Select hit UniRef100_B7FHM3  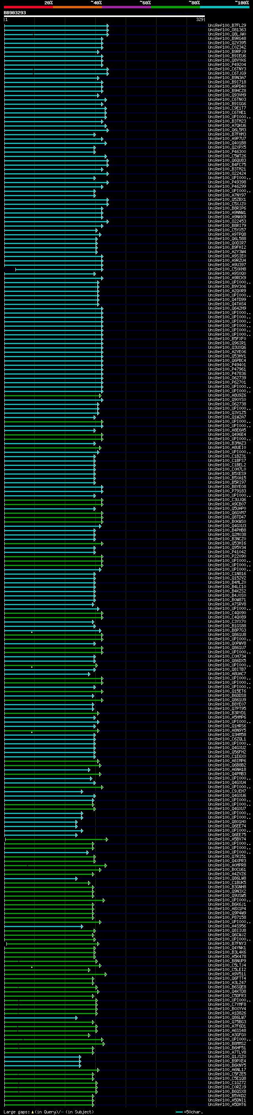tap(227, 134)
